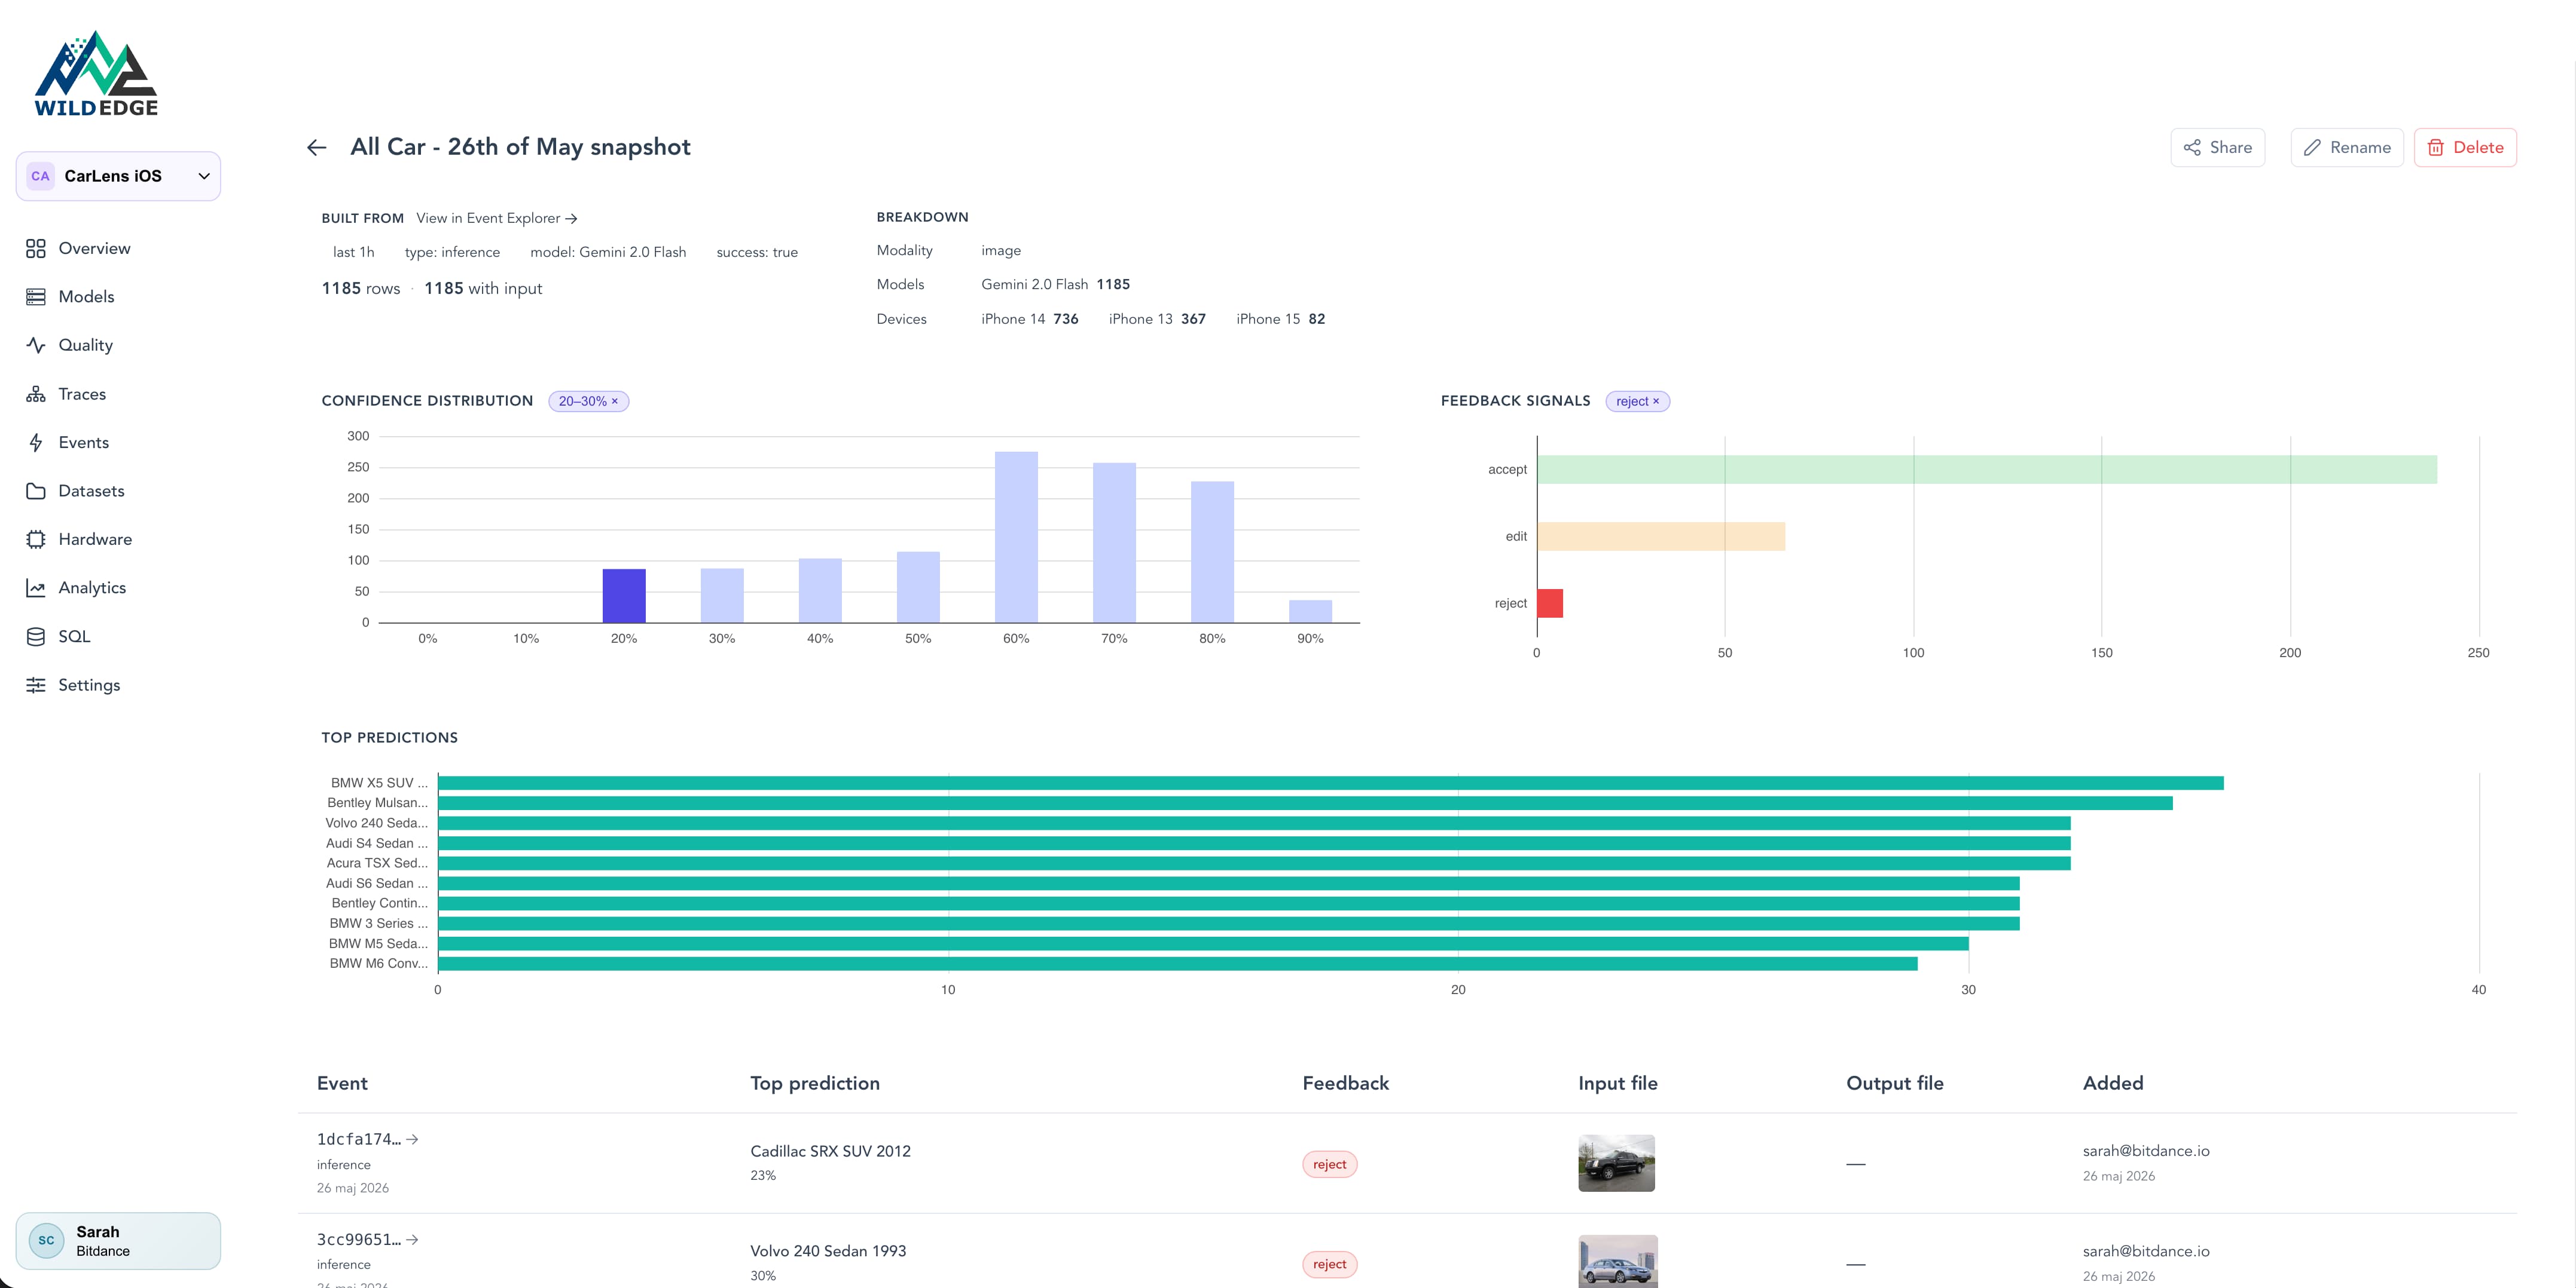Click the Input file column header

click(x=1617, y=1083)
